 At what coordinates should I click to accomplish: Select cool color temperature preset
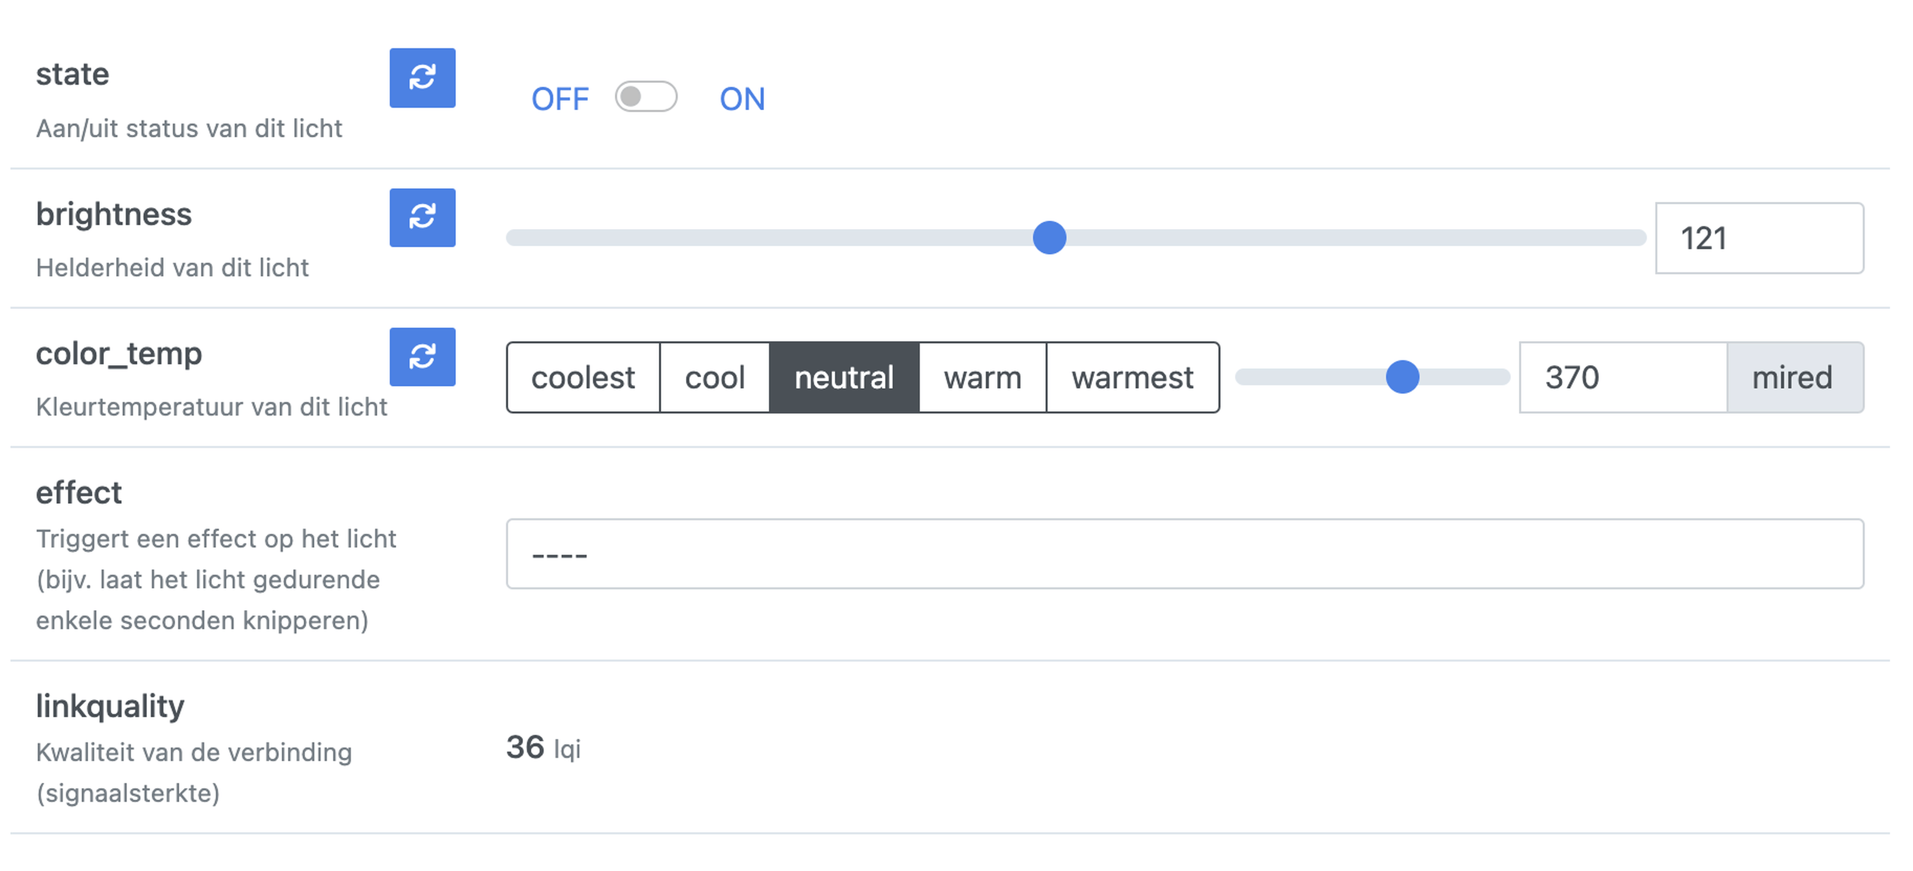[715, 378]
